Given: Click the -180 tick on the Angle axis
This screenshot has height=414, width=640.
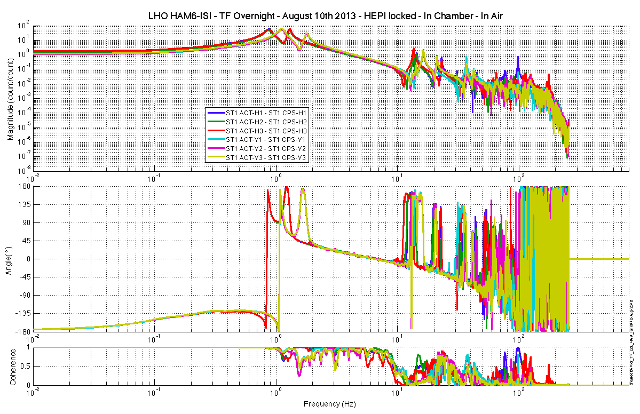Looking at the screenshot, I should (x=24, y=331).
